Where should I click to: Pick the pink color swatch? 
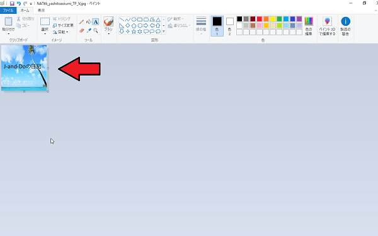pos(260,26)
